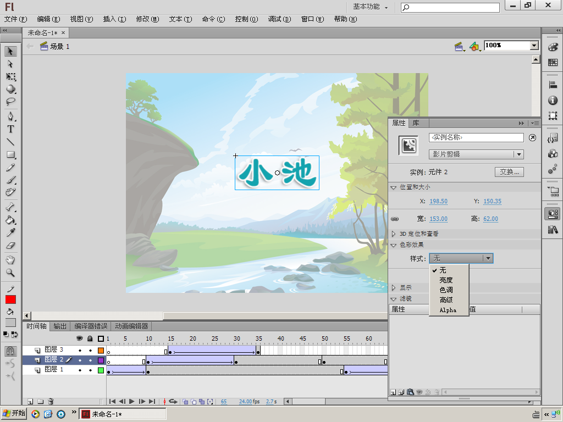
Task: Open the 影片剪辑 type dropdown
Action: click(x=476, y=154)
